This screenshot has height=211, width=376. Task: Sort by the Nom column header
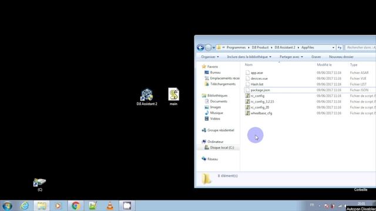[249, 65]
